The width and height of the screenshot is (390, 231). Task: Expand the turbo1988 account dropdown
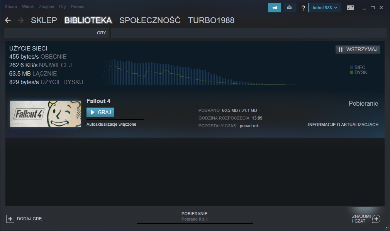point(325,8)
